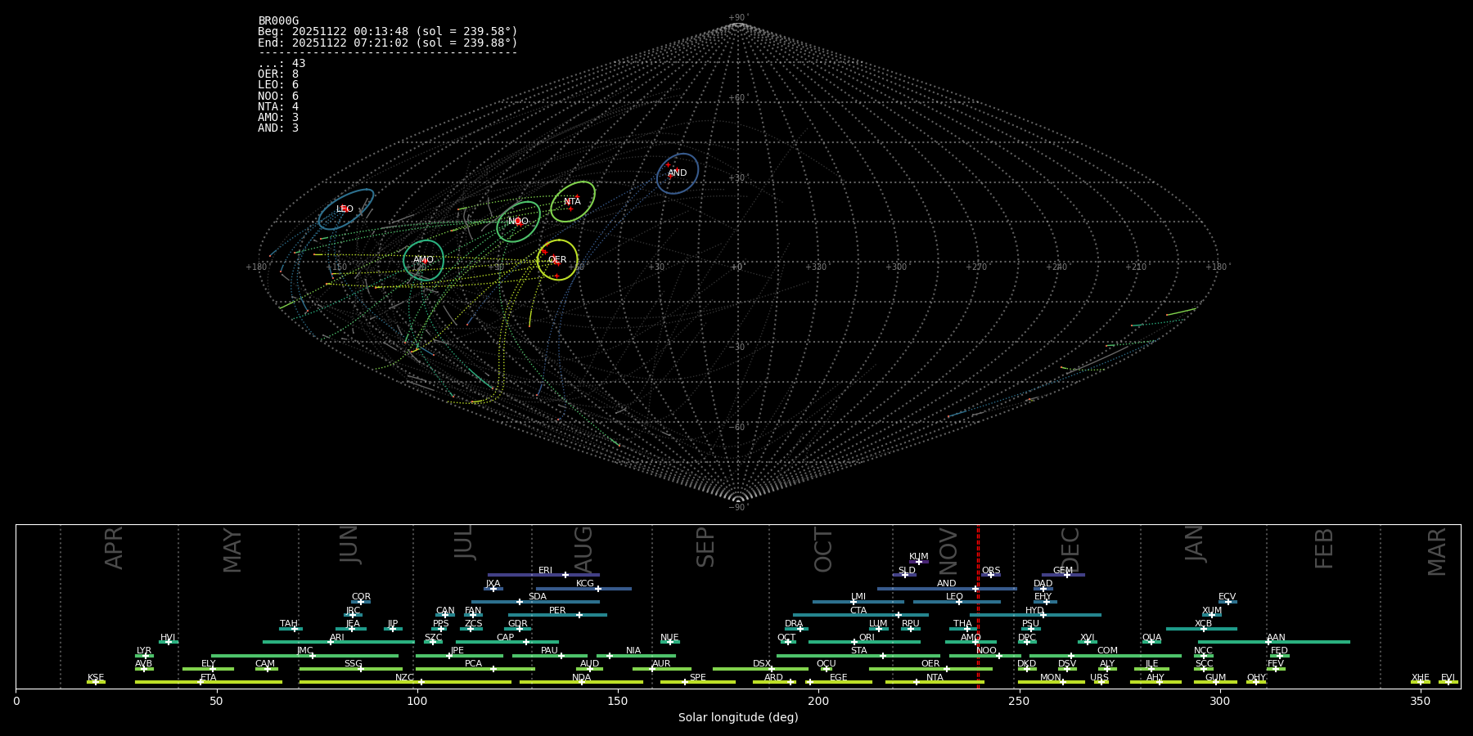1473x736 pixels.
Task: Click the ORS shower label in timeline
Action: click(991, 570)
